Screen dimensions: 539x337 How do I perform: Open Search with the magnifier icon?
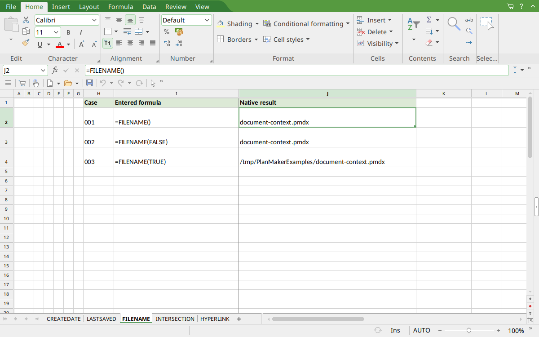[x=454, y=24]
